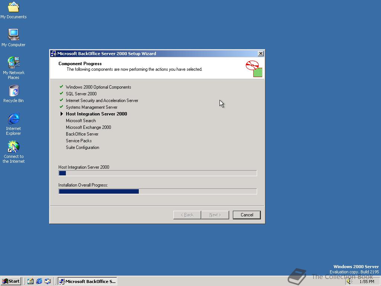Select the My Computer desktop icon

(13, 38)
